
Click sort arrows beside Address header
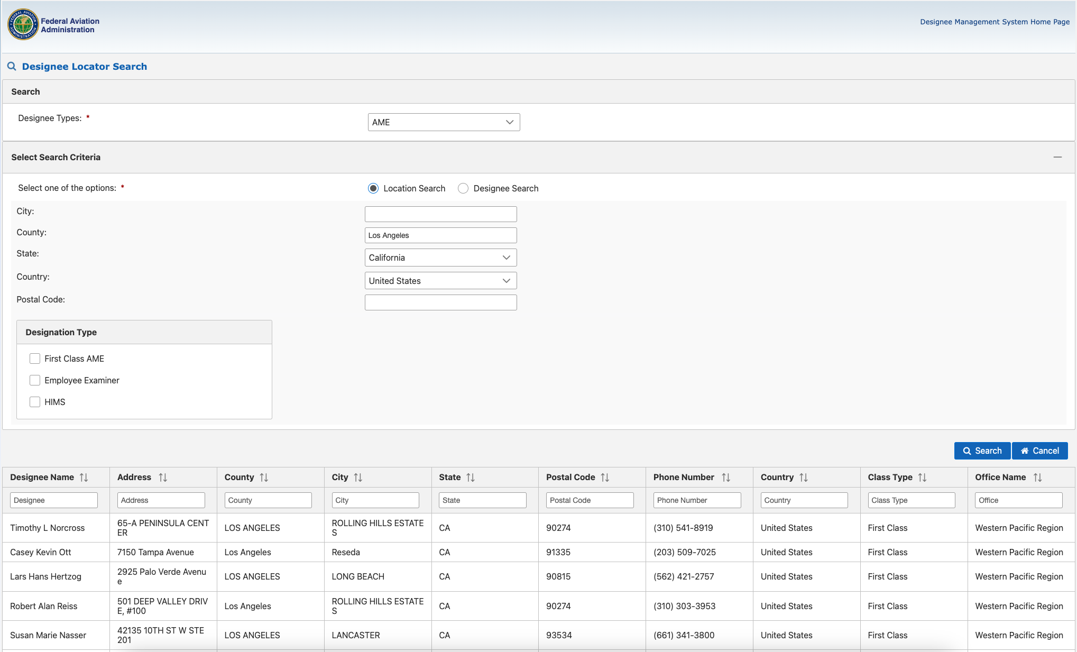163,477
